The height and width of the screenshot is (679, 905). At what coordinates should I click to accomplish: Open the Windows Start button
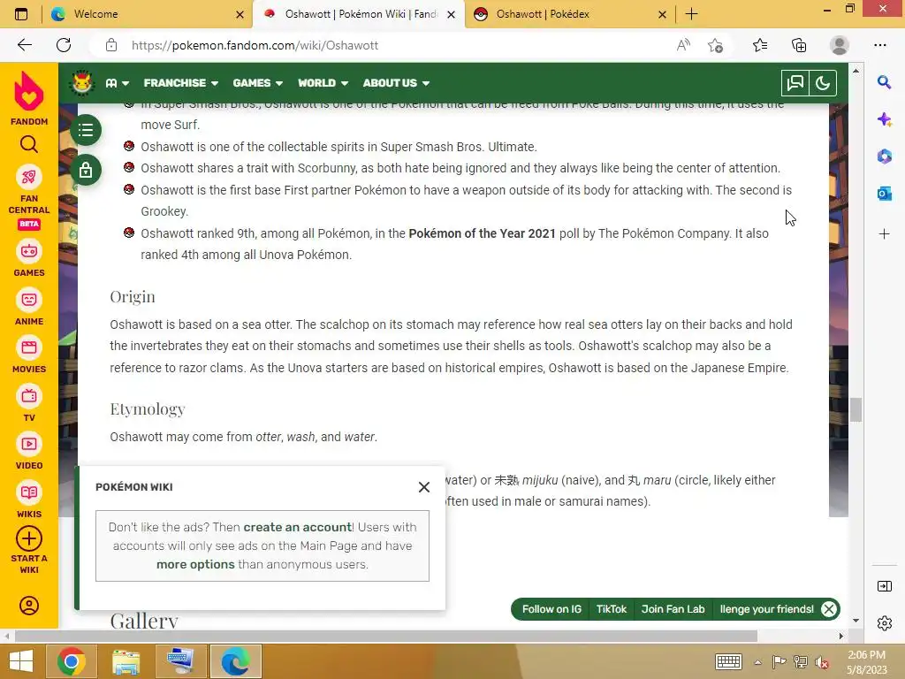(21, 661)
